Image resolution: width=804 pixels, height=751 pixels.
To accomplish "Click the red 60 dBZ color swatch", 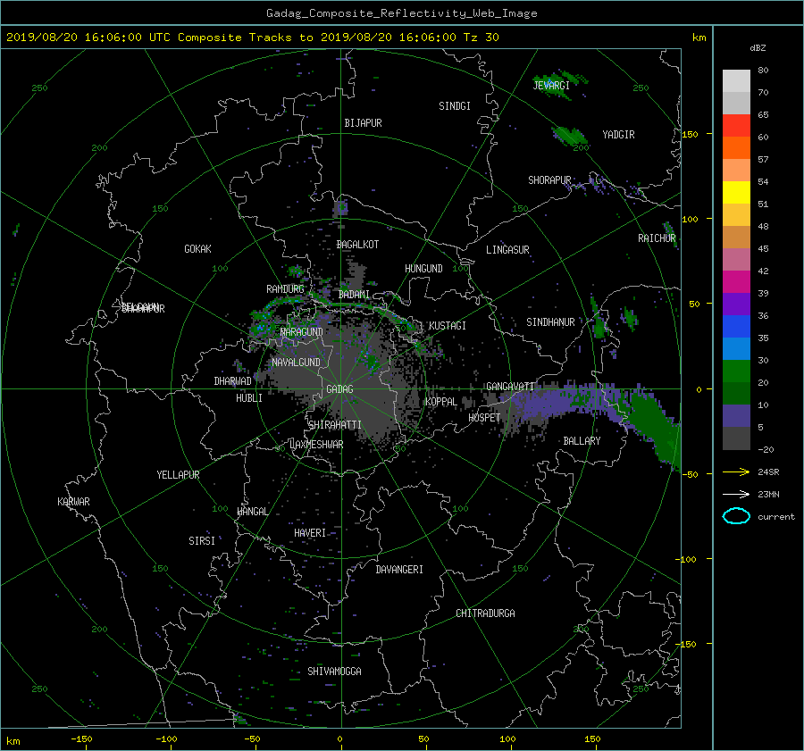I will click(x=736, y=126).
